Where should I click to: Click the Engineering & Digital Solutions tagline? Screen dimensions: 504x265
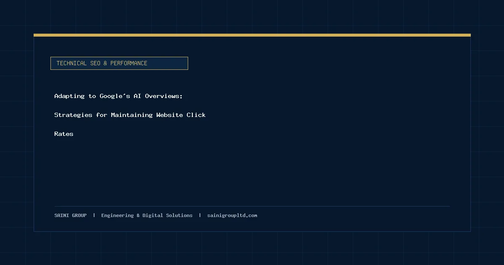pos(147,215)
